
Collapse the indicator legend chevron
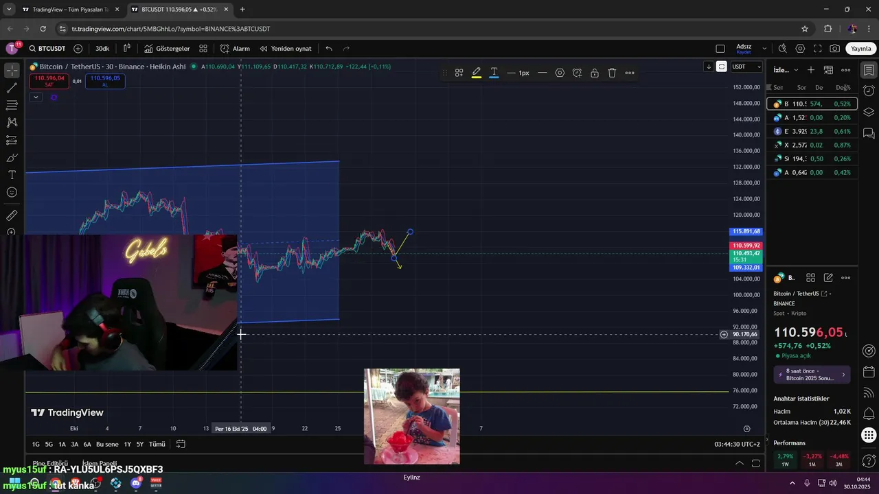35,97
